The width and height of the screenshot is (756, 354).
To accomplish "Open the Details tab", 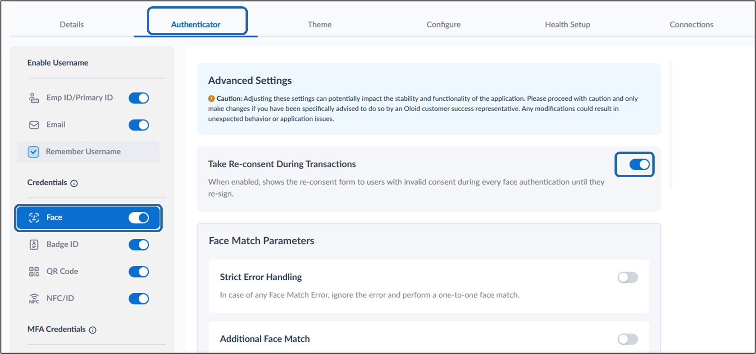I will [x=72, y=24].
